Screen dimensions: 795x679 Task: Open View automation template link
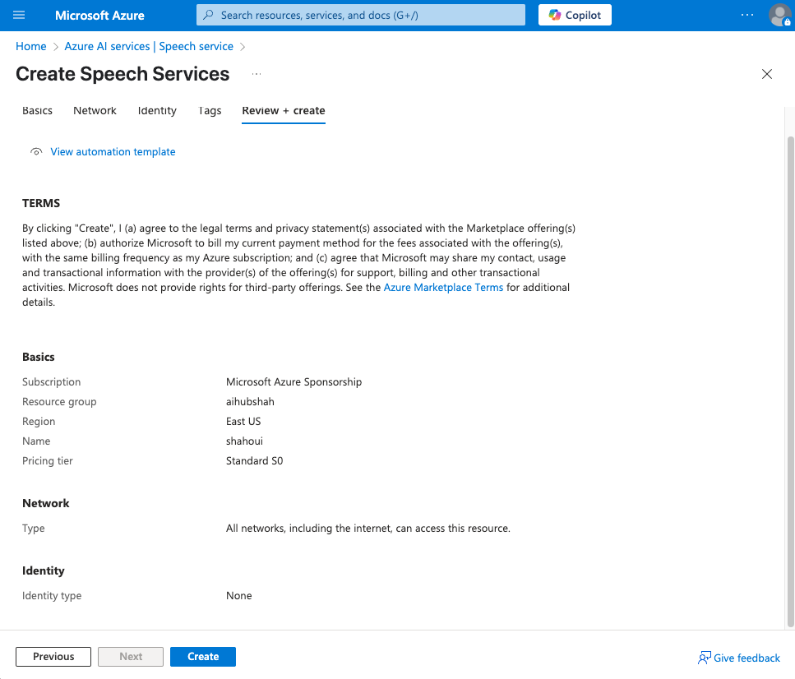[113, 152]
